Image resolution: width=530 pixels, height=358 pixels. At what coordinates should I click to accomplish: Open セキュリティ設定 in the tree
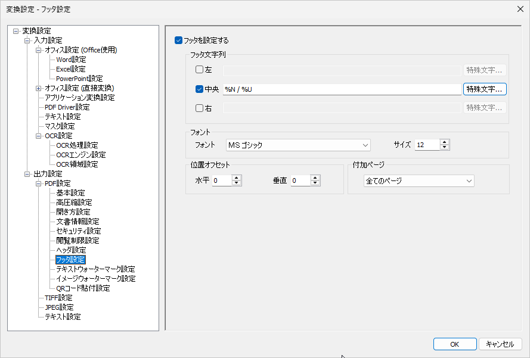coord(78,231)
